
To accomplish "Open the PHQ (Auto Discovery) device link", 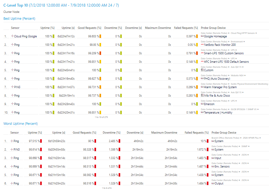I will click(217, 79).
